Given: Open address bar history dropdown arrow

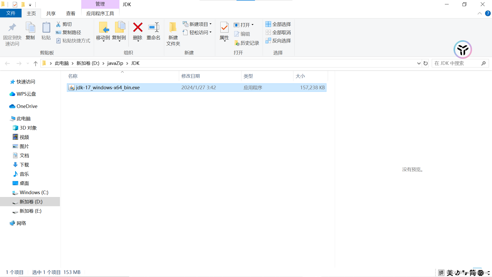Looking at the screenshot, I should (419, 63).
